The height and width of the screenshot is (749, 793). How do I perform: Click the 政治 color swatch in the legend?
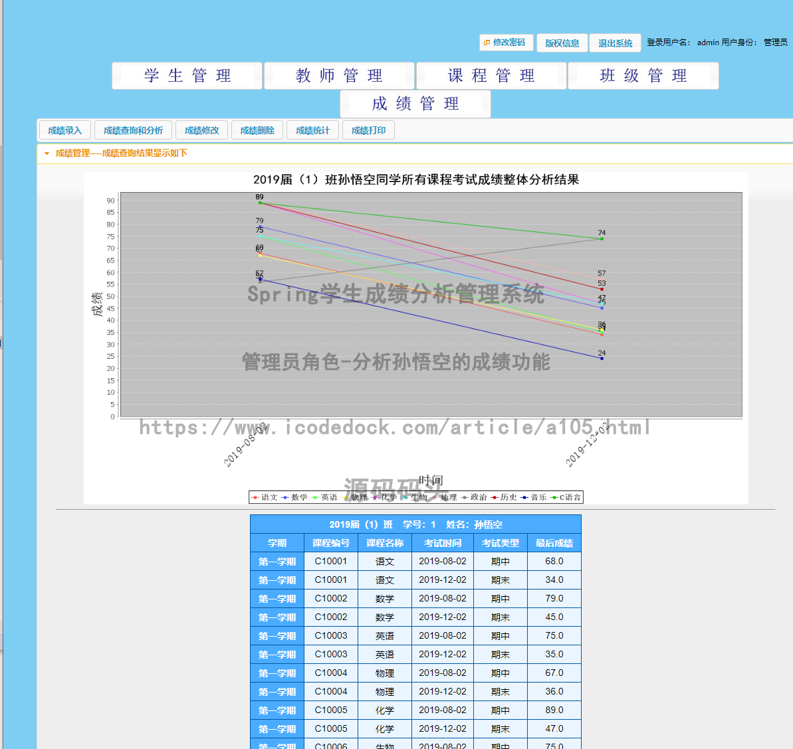(466, 496)
